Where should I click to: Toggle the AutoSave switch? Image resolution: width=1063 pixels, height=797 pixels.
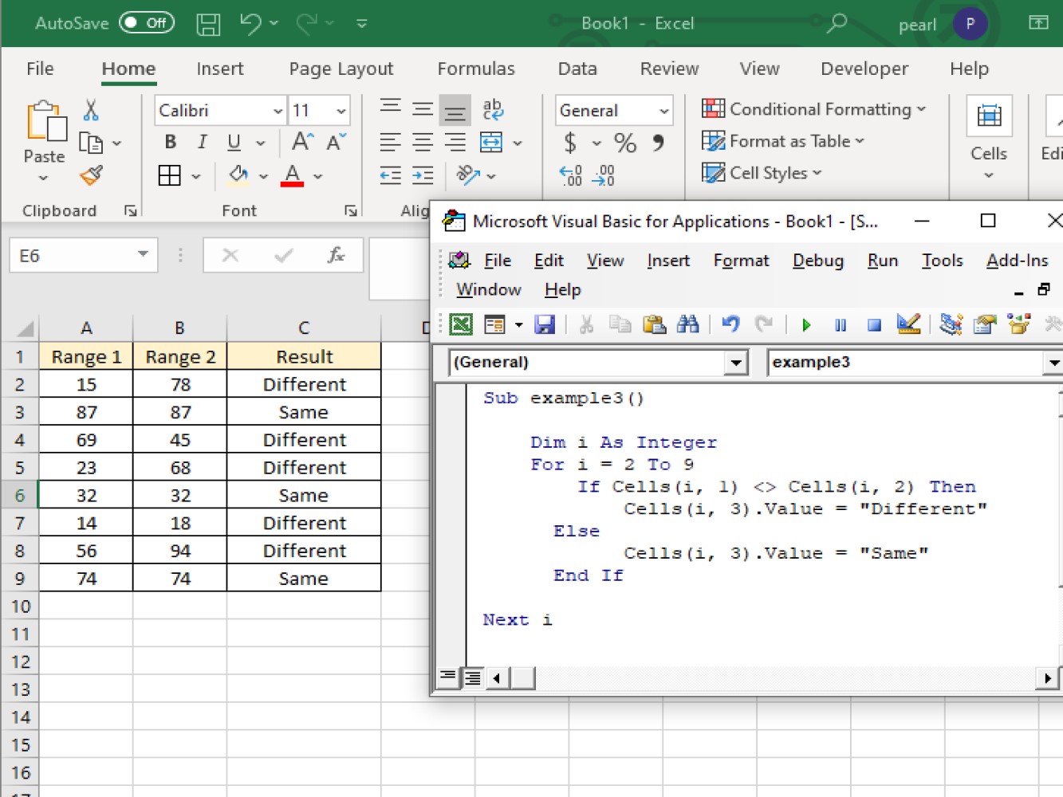click(147, 23)
